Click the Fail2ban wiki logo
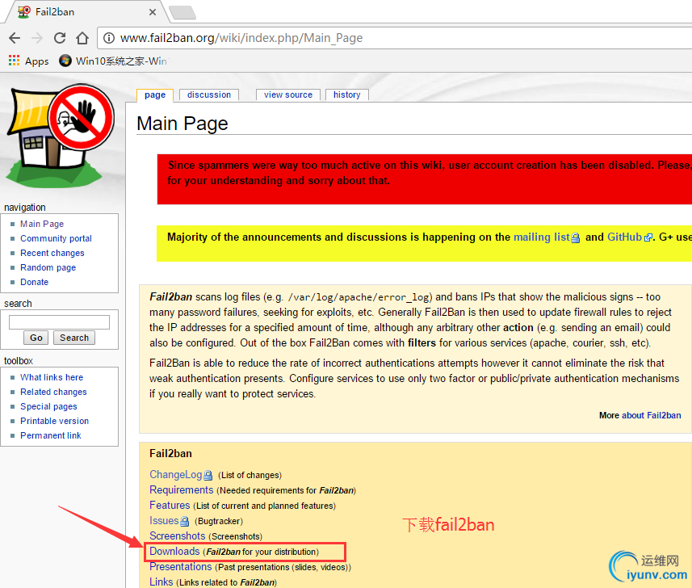 point(61,135)
